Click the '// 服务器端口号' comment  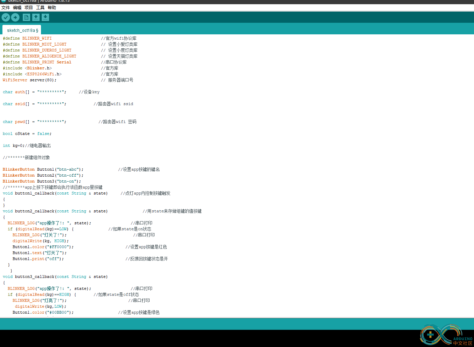[117, 80]
